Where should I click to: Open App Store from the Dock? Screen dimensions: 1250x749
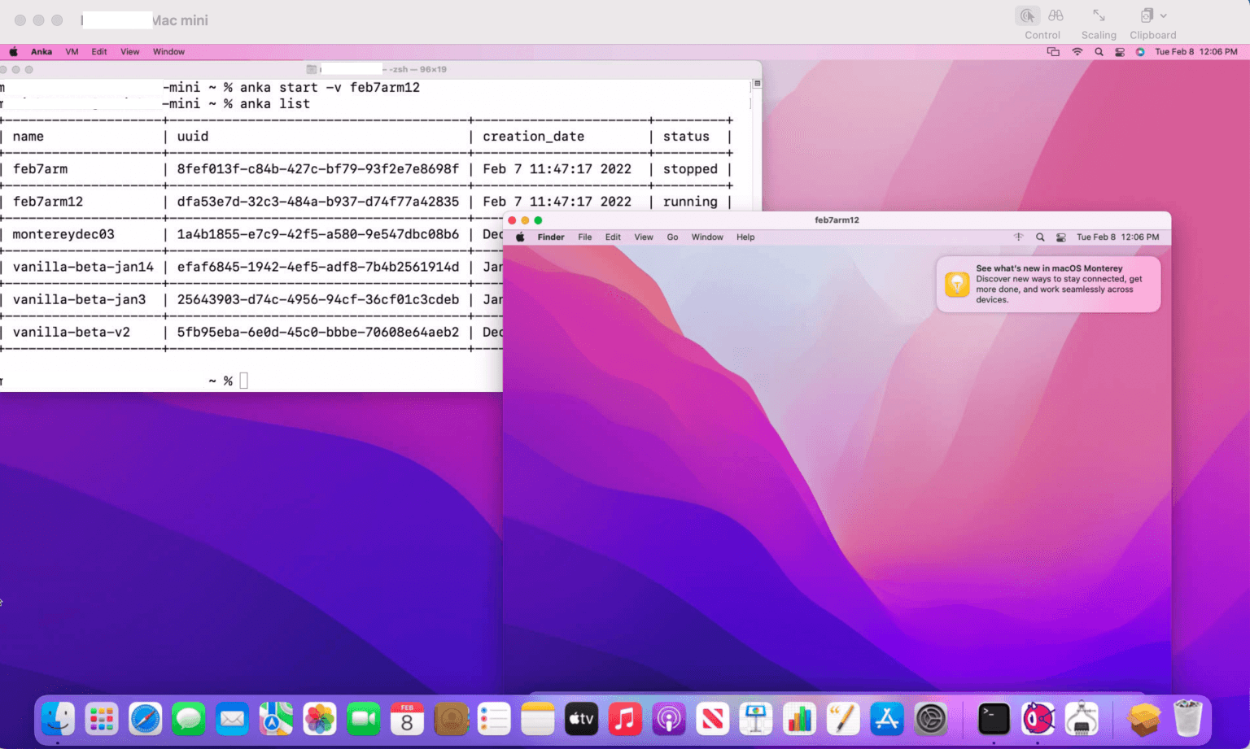tap(886, 719)
